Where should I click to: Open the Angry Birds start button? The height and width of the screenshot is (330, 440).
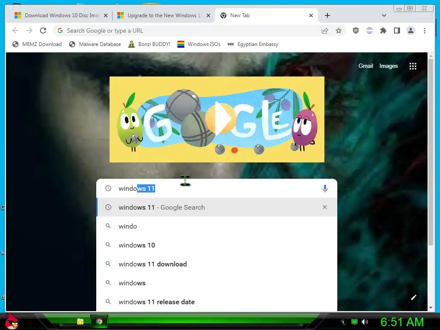(x=12, y=321)
